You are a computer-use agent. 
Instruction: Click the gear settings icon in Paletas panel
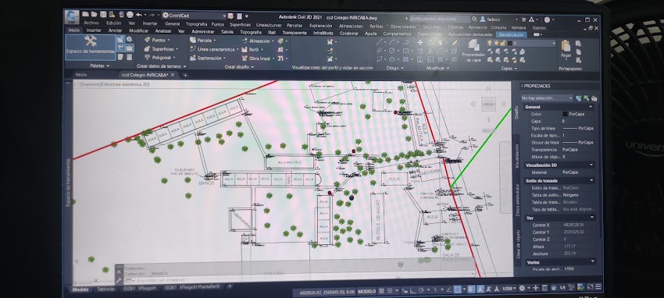(129, 39)
